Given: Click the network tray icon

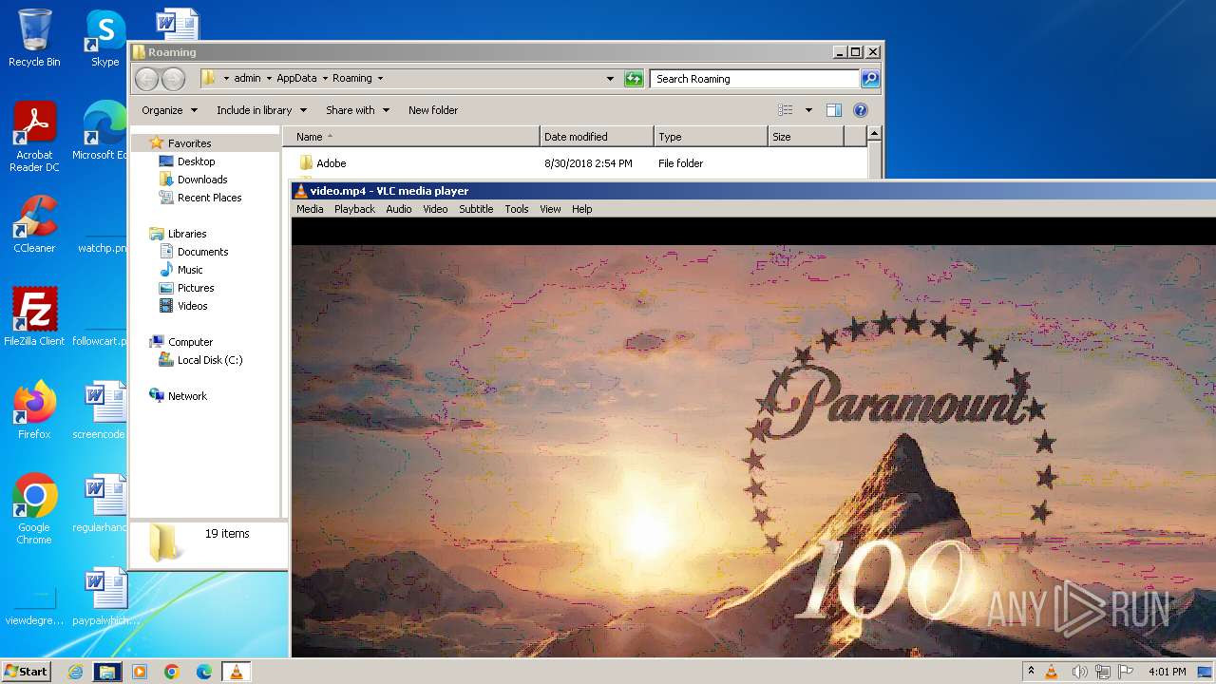Looking at the screenshot, I should tap(1103, 672).
